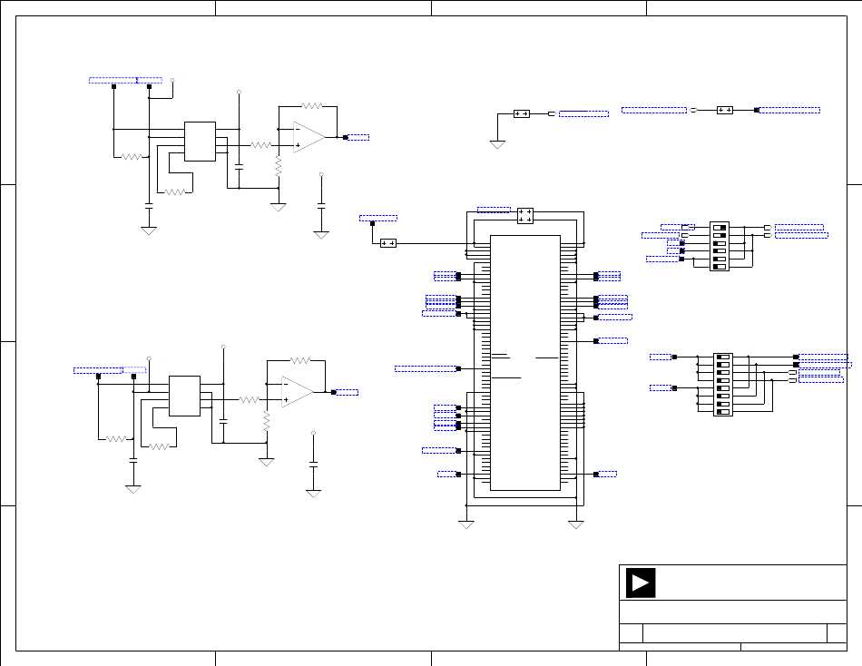Click the Analog Devices logo in title block

pos(641,583)
